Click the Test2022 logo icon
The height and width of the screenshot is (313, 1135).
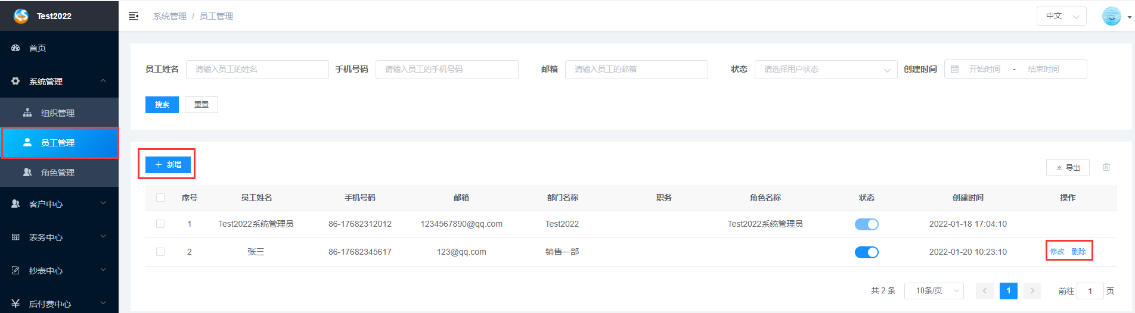coord(21,16)
